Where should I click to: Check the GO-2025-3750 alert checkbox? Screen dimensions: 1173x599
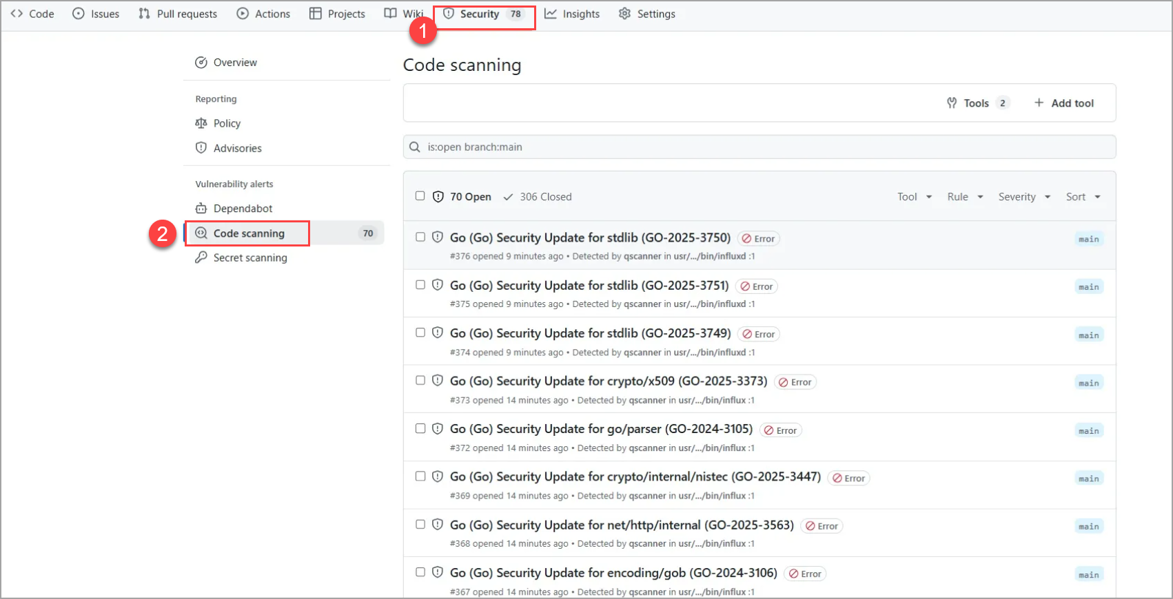point(420,237)
